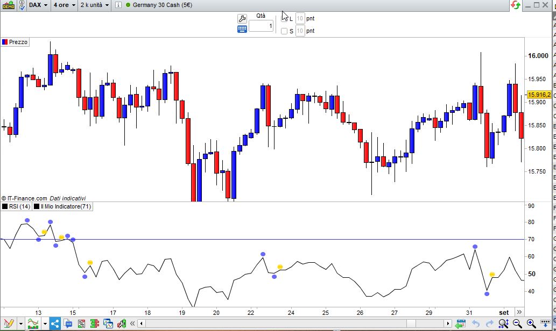Screen dimensions: 556x331
Task: Collapse toolbar with the double-left chevron
Action: point(132,323)
